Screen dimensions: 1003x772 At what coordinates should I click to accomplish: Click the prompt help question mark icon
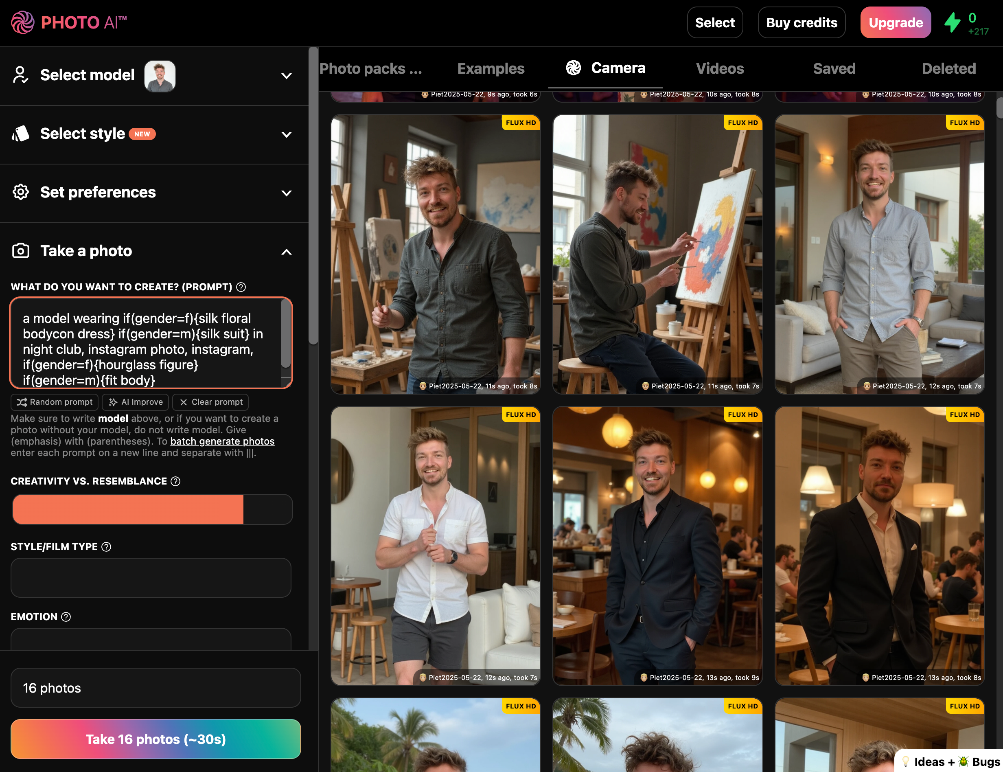click(x=241, y=287)
